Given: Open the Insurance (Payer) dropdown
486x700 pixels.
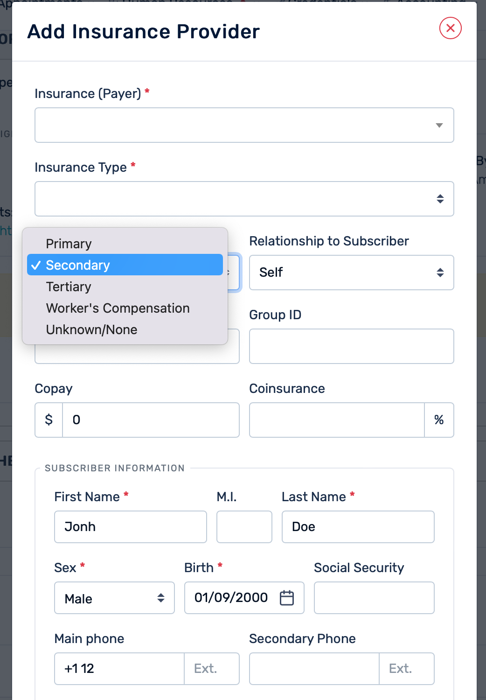Looking at the screenshot, I should click(244, 125).
